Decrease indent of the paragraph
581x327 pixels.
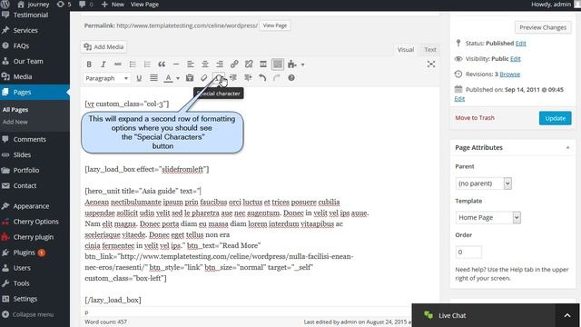[x=233, y=78]
